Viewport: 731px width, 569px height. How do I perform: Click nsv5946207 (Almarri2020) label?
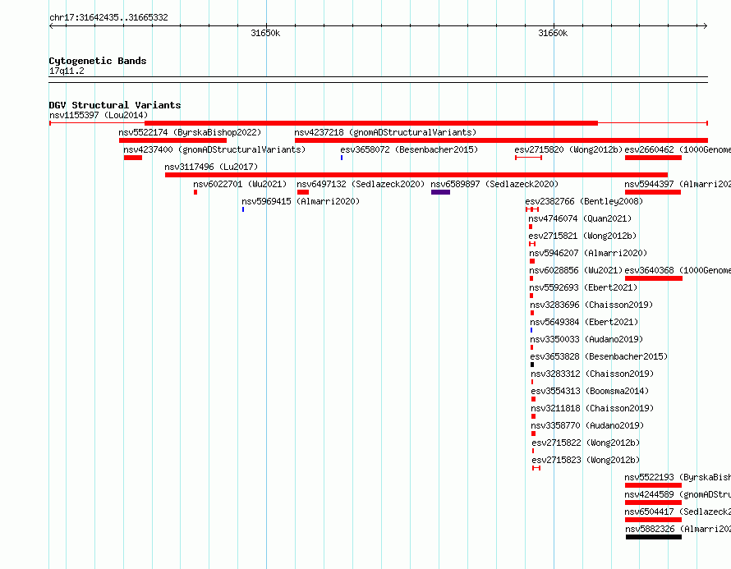coord(588,253)
